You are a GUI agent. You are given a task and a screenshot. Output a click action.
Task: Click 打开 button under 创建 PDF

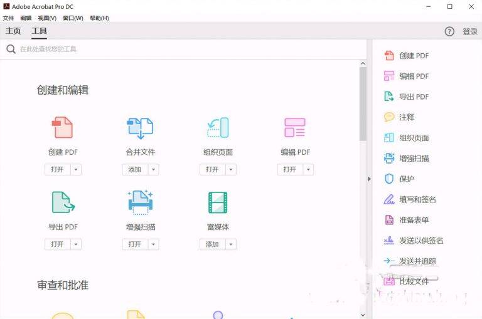point(58,169)
